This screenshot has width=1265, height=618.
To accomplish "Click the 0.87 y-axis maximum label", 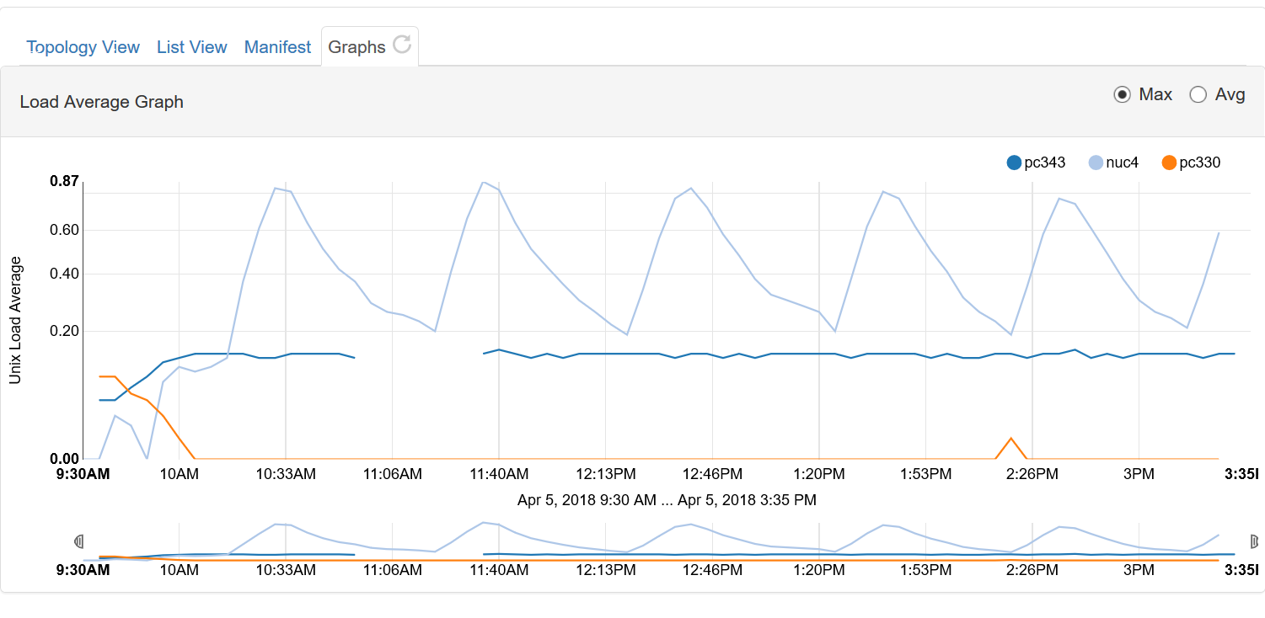I will pos(64,181).
